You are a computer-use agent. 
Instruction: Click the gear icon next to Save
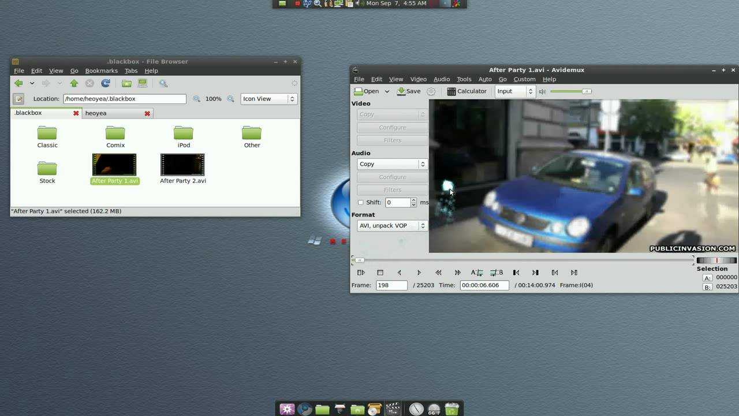click(x=431, y=91)
